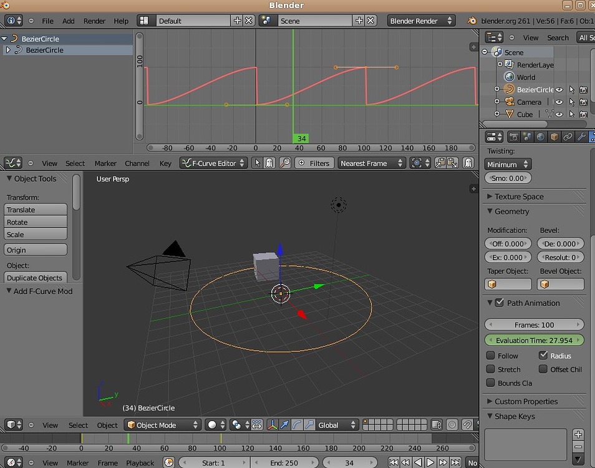
Task: Click the create ghost curves icon
Action: 468,163
